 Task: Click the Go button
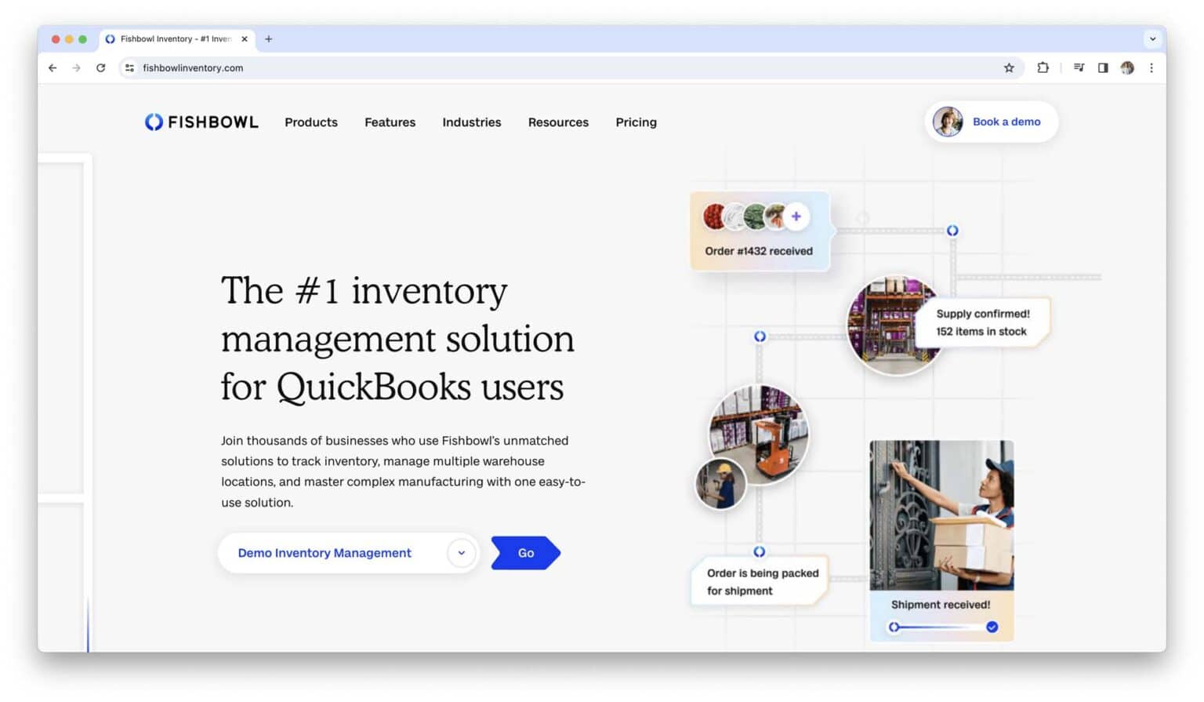[524, 553]
